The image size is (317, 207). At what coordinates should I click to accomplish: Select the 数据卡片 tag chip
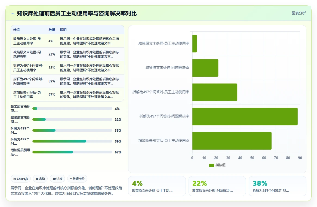(77, 179)
